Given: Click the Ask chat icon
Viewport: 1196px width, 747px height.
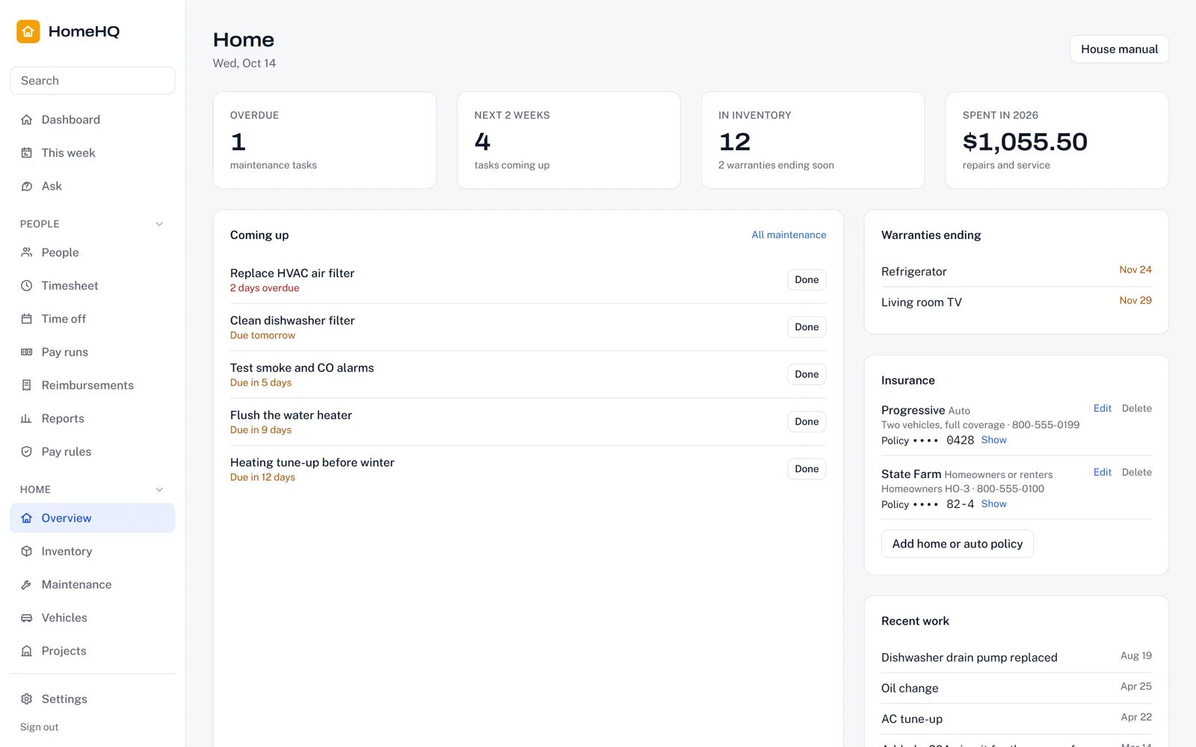Looking at the screenshot, I should point(27,186).
